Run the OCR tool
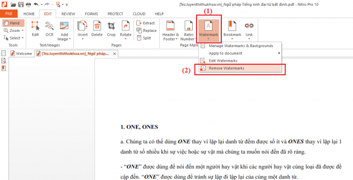 [49, 29]
